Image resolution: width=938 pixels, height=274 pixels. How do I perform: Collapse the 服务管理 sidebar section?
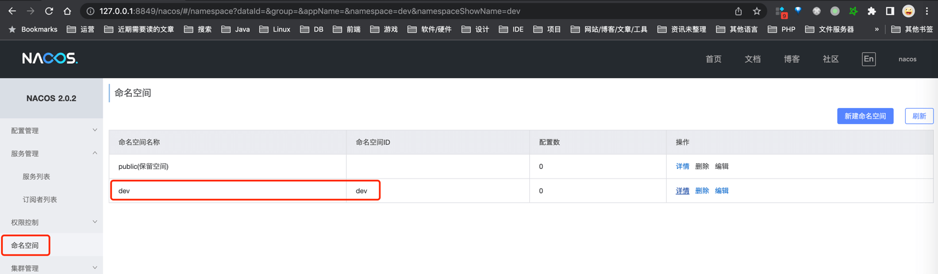point(51,153)
